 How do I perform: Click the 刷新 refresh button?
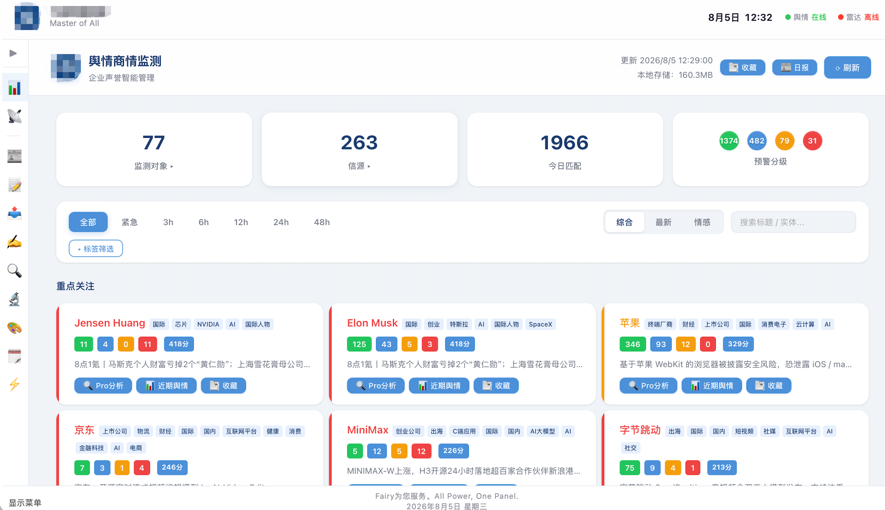(x=847, y=68)
